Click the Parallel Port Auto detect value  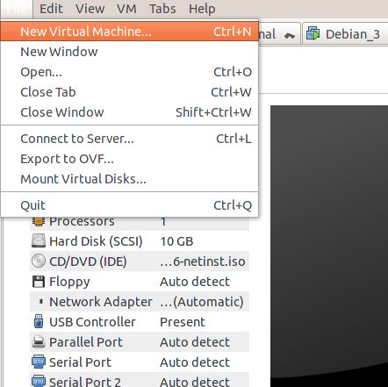195,342
